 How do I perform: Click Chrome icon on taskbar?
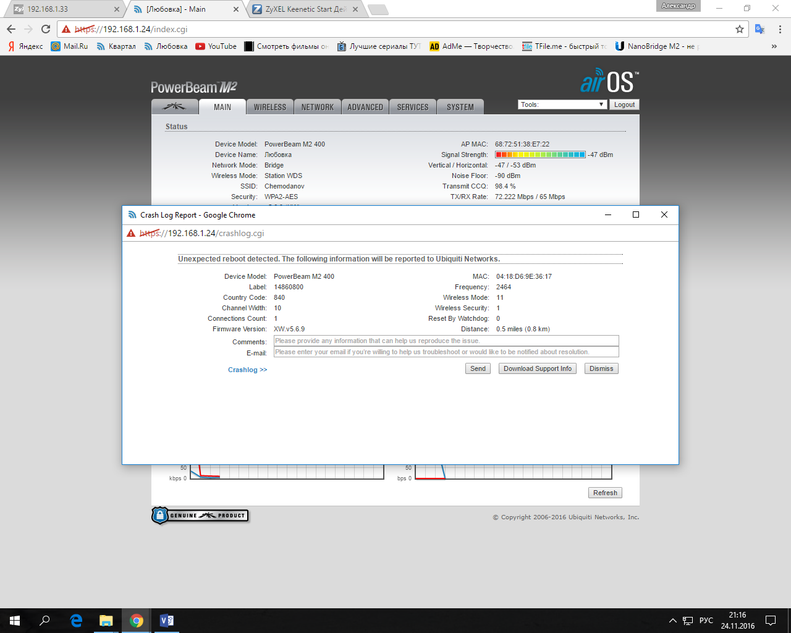[x=137, y=621]
